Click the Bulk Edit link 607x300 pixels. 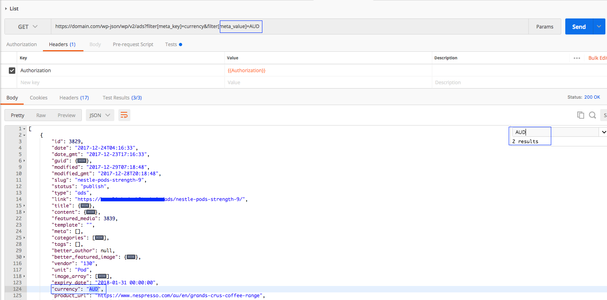pyautogui.click(x=597, y=58)
